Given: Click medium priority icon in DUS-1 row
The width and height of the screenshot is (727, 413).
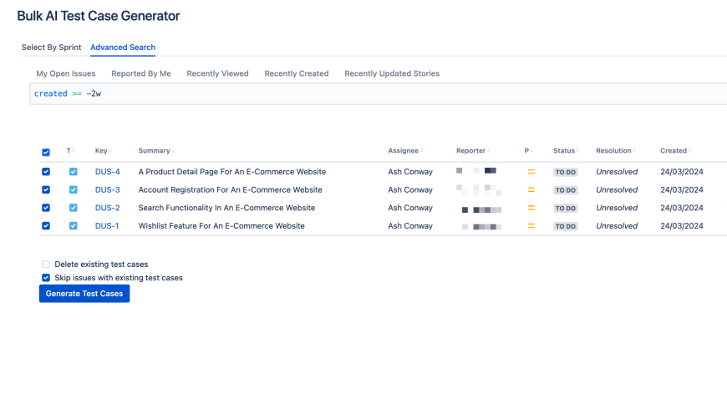Looking at the screenshot, I should (x=531, y=226).
